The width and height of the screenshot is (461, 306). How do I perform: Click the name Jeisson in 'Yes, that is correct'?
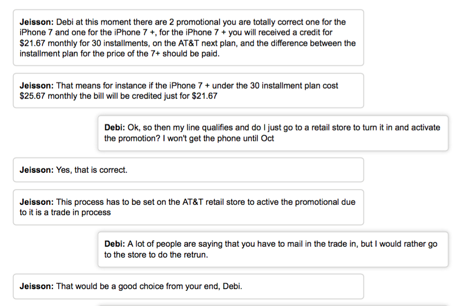pyautogui.click(x=37, y=170)
